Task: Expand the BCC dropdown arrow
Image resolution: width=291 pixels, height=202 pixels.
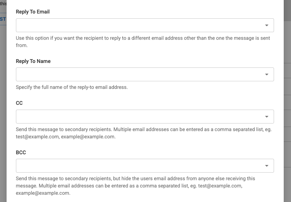Action: [266, 166]
